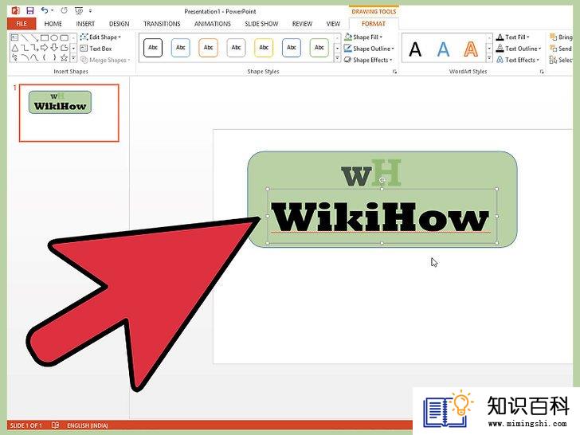Viewport: 580px width, 435px height.
Task: Expand the Edit Shape menu
Action: click(100, 37)
